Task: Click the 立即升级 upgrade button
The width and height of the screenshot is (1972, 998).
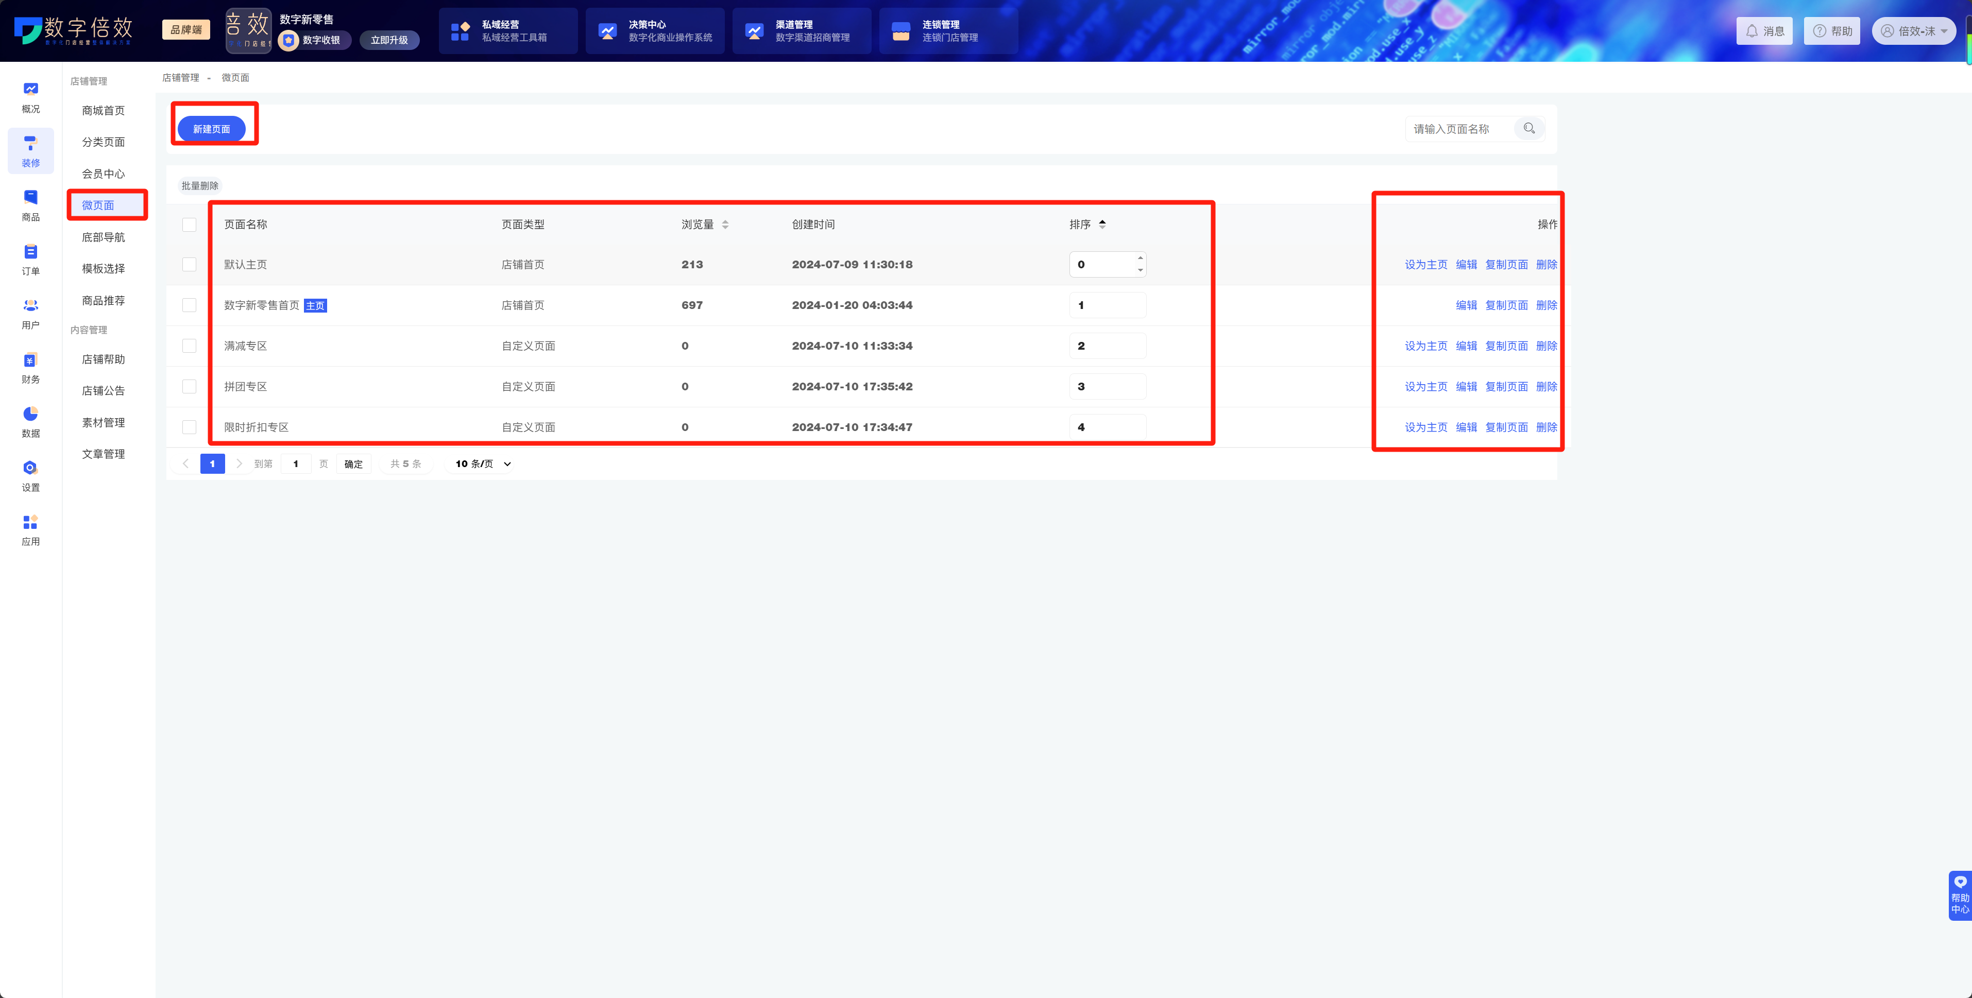Action: [389, 40]
